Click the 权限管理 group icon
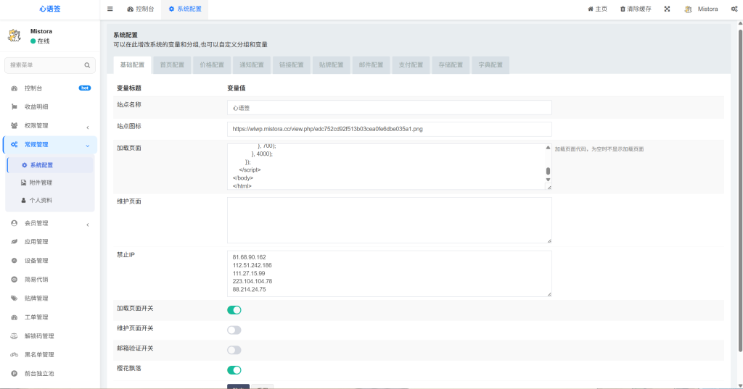 [x=15, y=126]
